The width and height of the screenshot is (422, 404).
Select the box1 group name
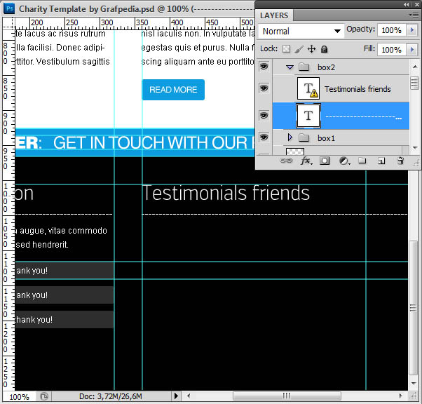(326, 138)
